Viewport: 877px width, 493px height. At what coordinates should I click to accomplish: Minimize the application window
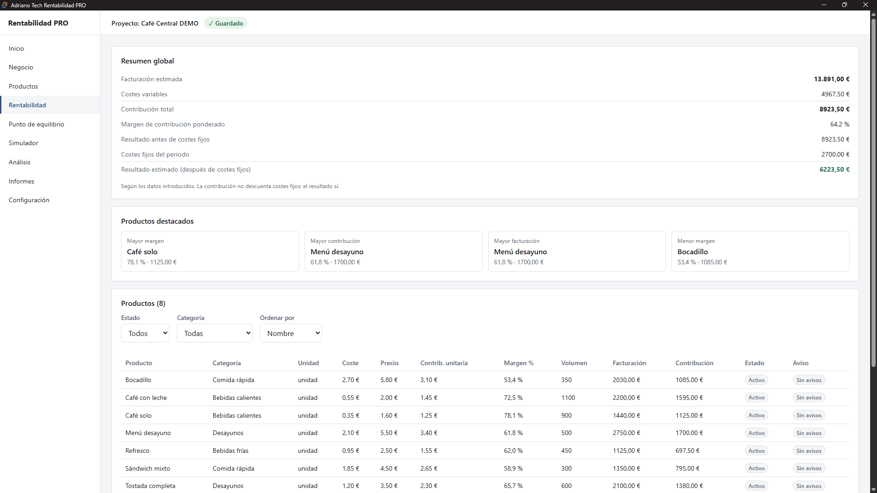pyautogui.click(x=824, y=5)
